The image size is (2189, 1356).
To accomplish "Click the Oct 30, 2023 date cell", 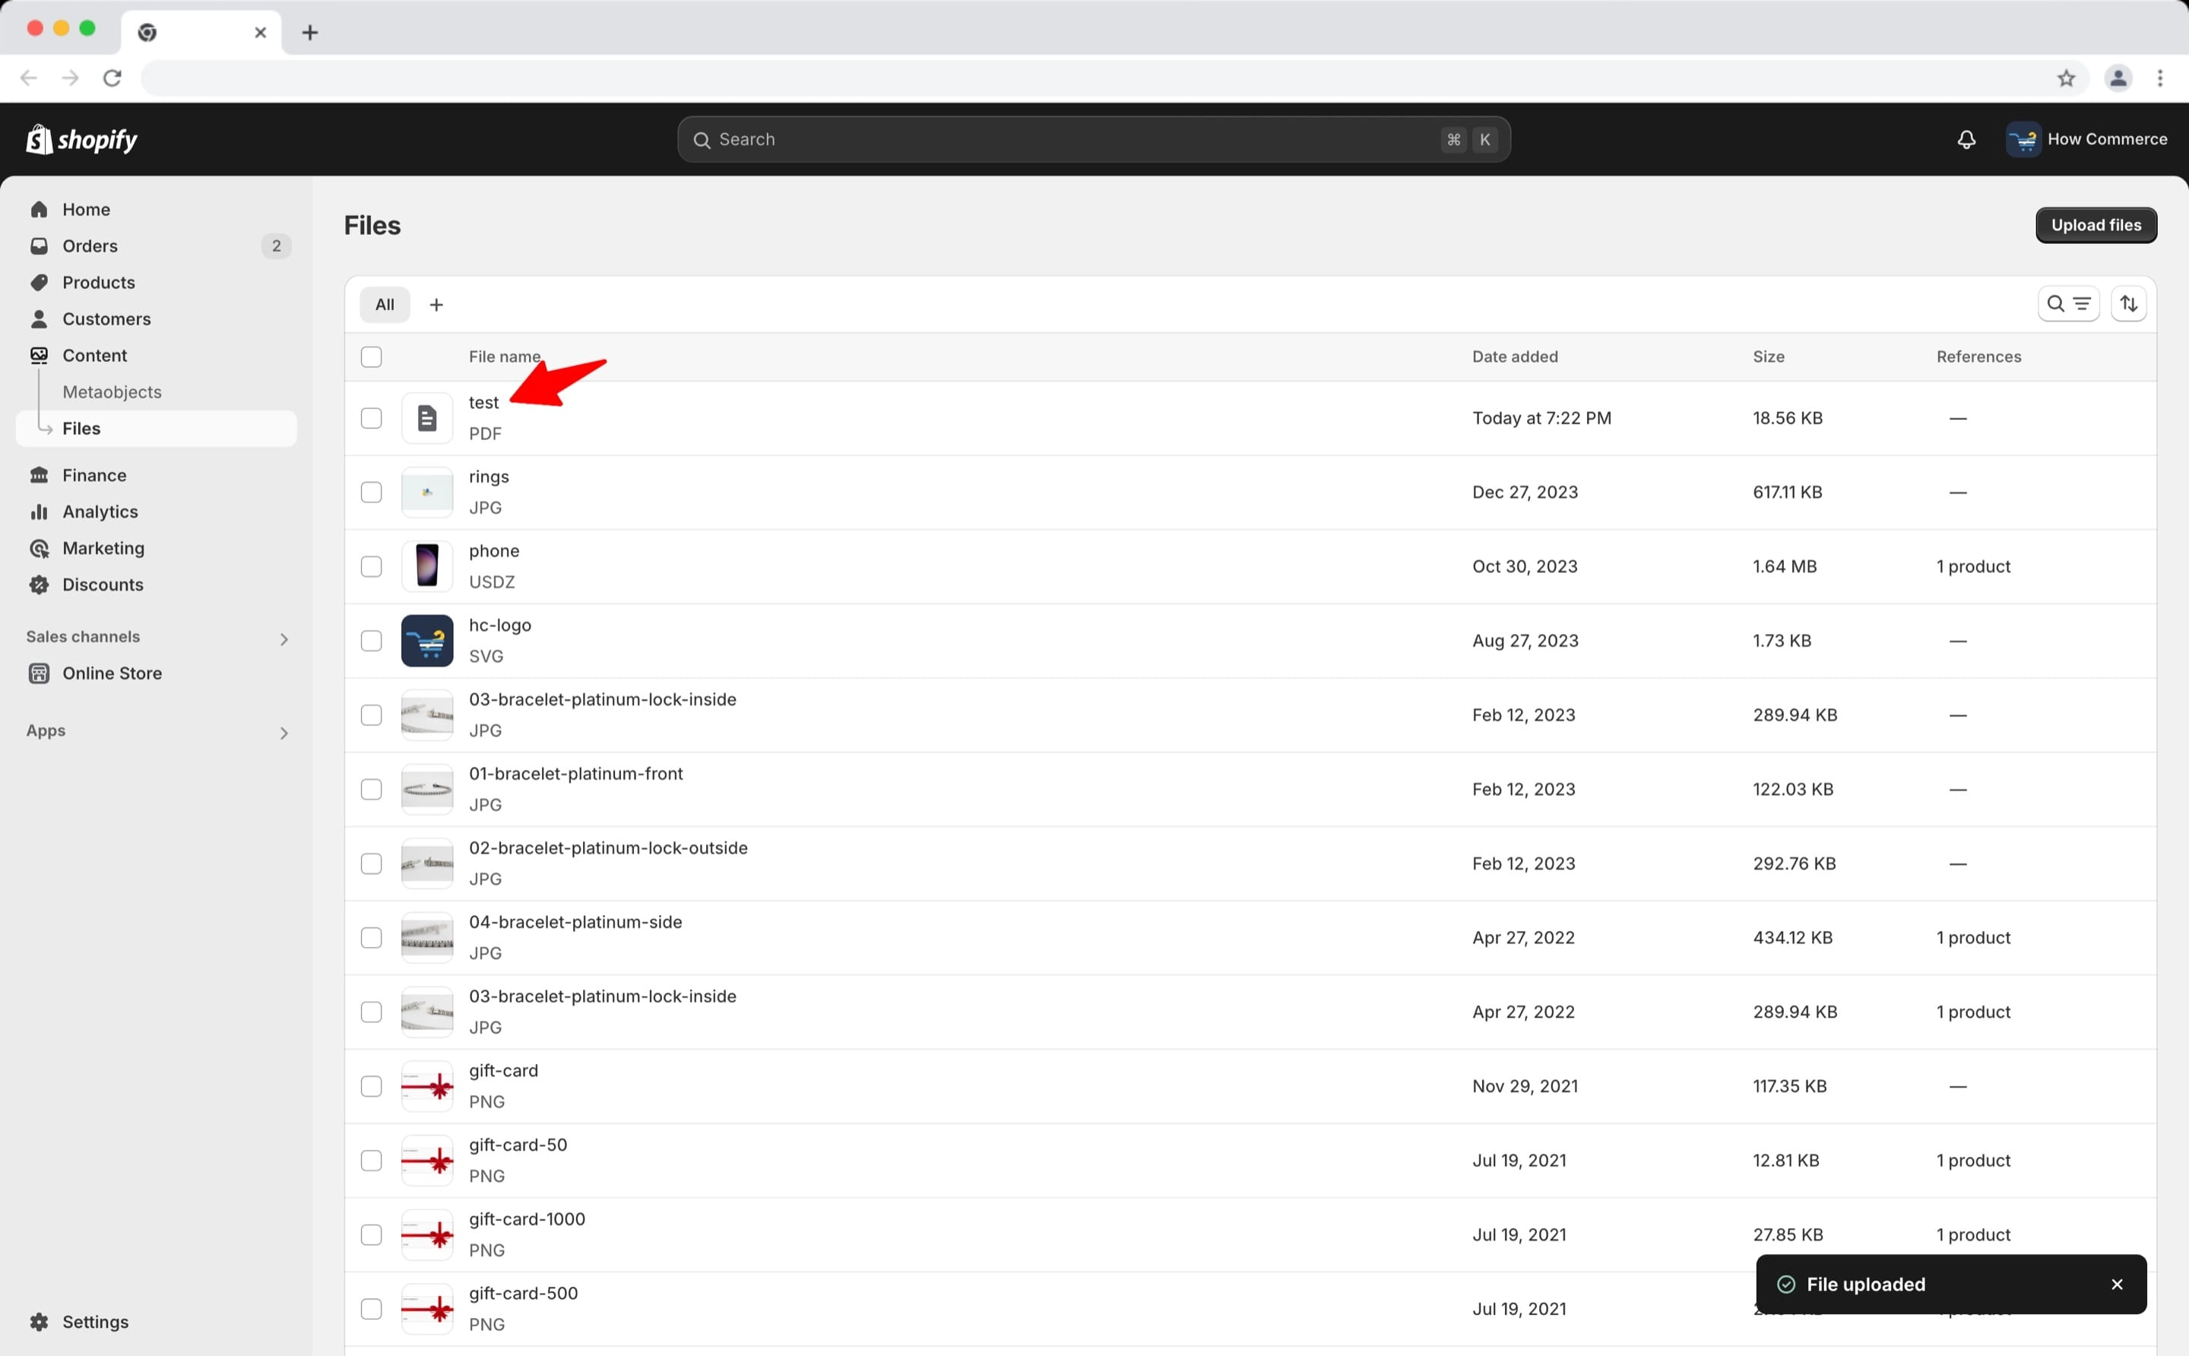I will coord(1525,567).
